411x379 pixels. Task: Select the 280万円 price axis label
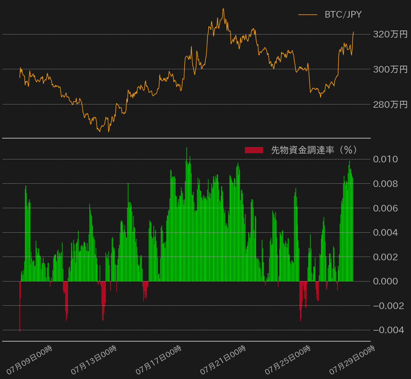(390, 104)
